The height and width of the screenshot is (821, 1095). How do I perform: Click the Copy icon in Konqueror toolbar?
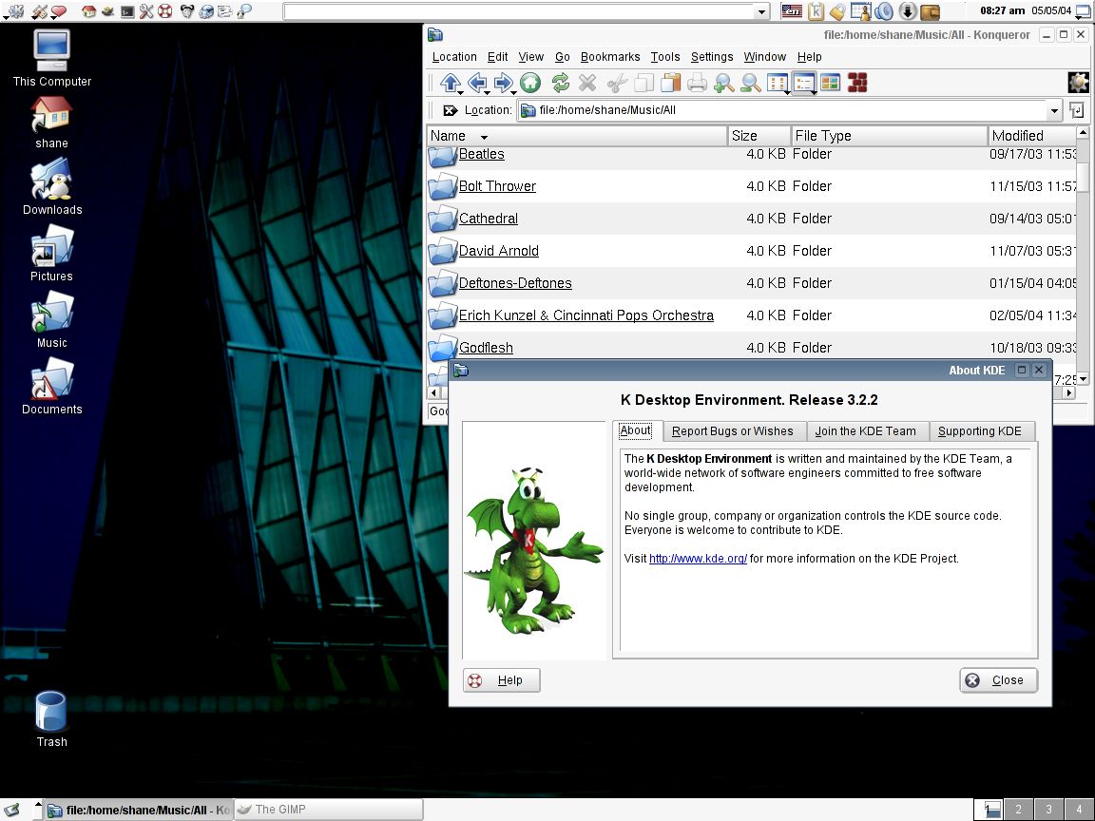click(x=644, y=83)
